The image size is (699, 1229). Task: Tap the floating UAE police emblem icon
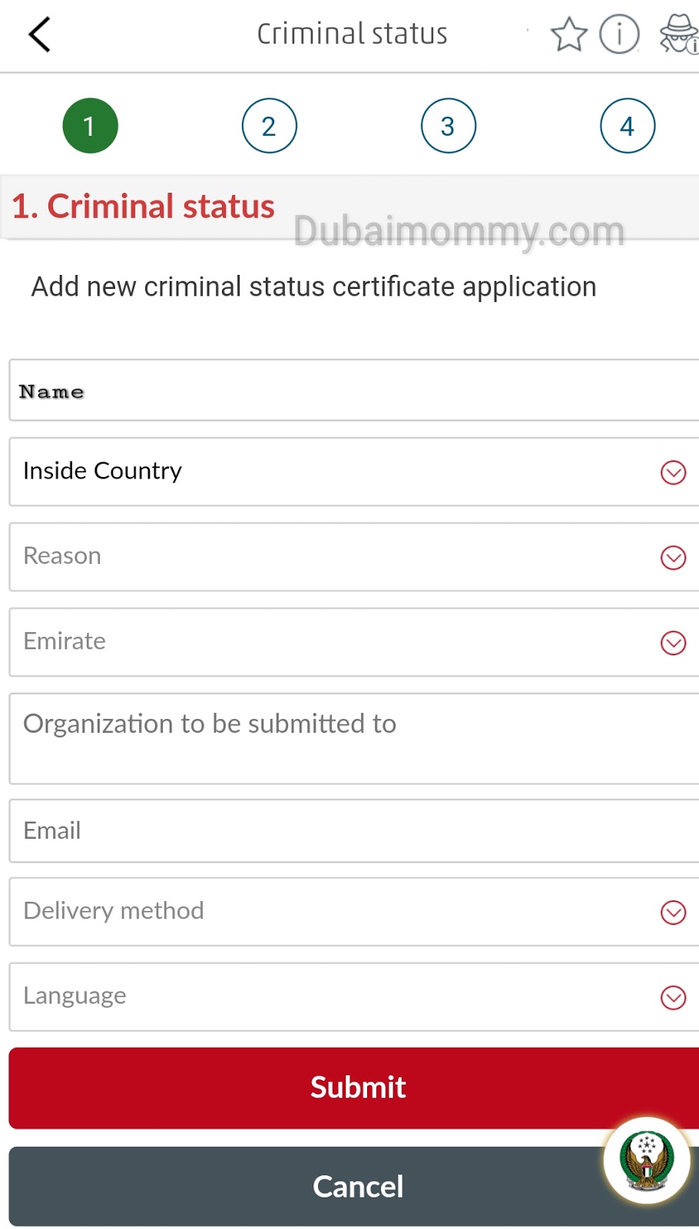647,1160
